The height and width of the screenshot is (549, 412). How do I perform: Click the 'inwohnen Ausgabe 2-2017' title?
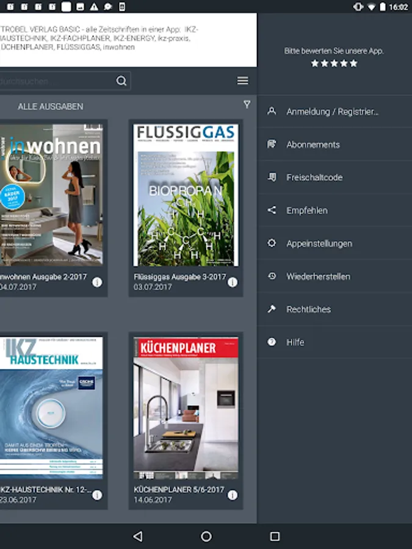point(43,277)
